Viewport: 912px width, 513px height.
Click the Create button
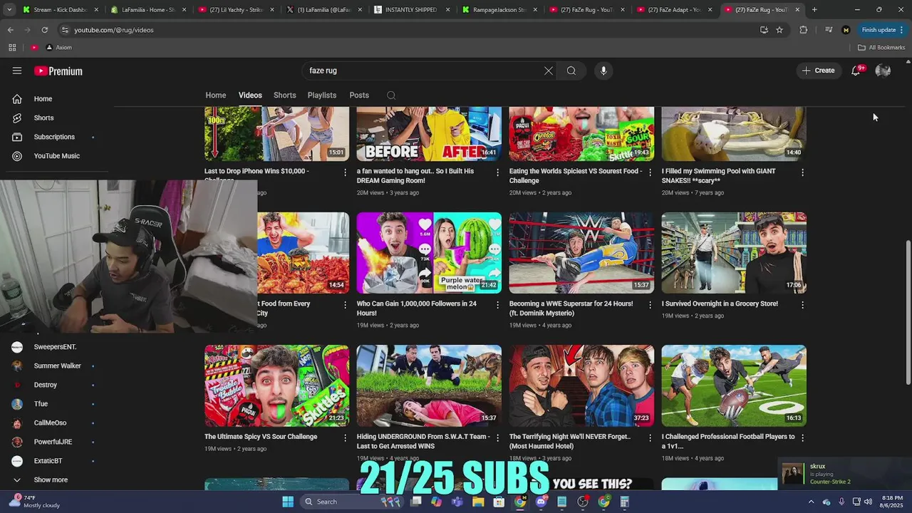tap(818, 71)
